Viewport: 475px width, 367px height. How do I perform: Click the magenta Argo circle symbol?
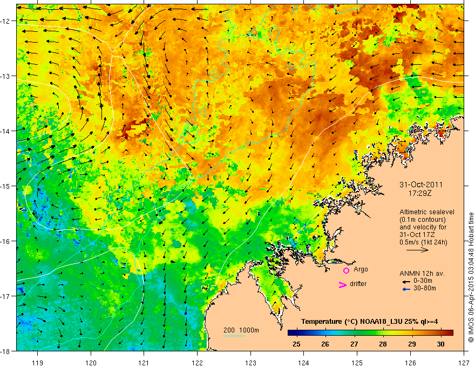(346, 270)
